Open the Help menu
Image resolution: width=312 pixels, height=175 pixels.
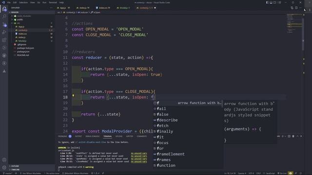point(61,2)
